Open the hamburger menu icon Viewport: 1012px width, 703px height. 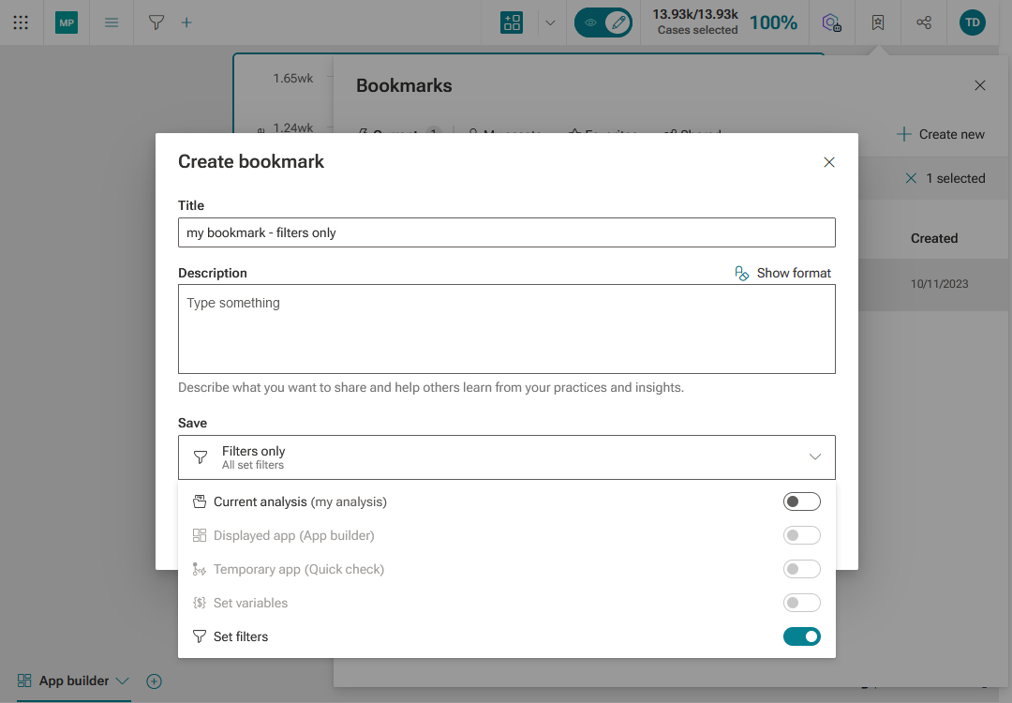(x=112, y=22)
